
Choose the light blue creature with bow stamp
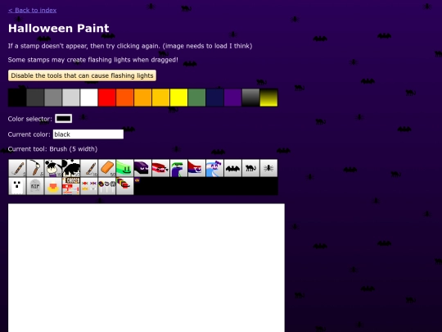click(x=214, y=168)
